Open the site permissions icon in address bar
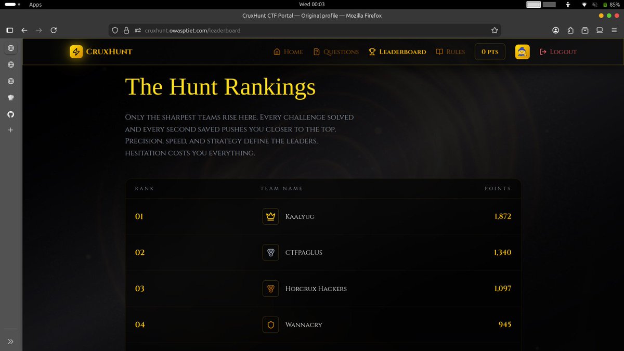Viewport: 624px width, 351px height. click(137, 30)
